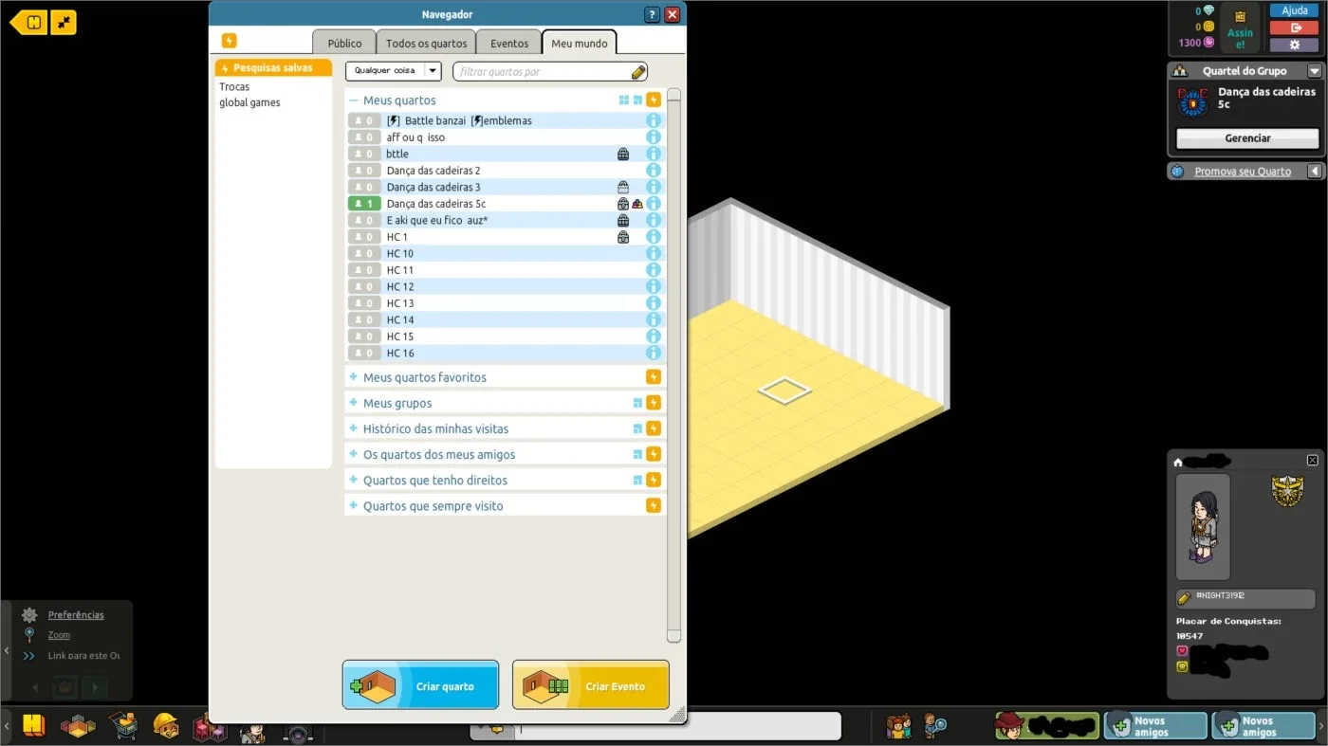The height and width of the screenshot is (746, 1328).
Task: Open the builders club hard-hat icon
Action: pyautogui.click(x=166, y=726)
